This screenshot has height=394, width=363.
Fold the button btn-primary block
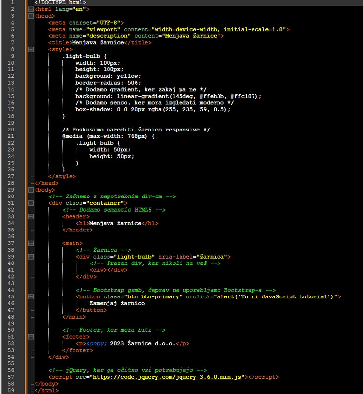(x=31, y=297)
